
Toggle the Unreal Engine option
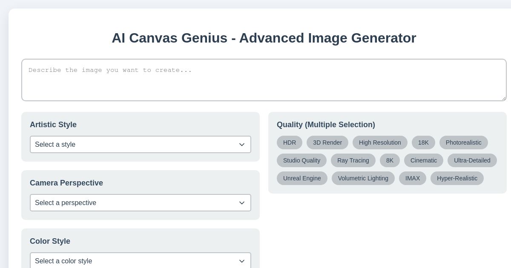point(302,178)
